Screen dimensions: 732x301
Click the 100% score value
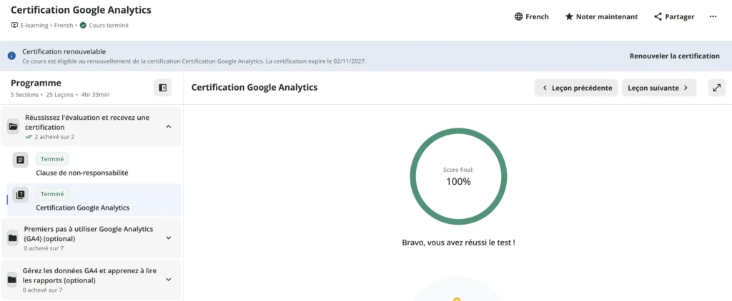click(458, 182)
